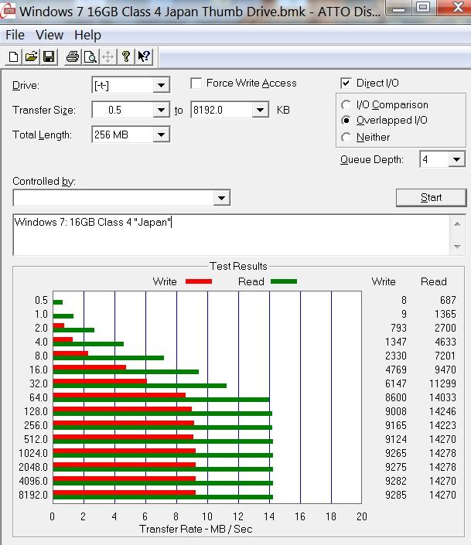
Task: Select Overlapped I/O radio option
Action: coord(346,121)
